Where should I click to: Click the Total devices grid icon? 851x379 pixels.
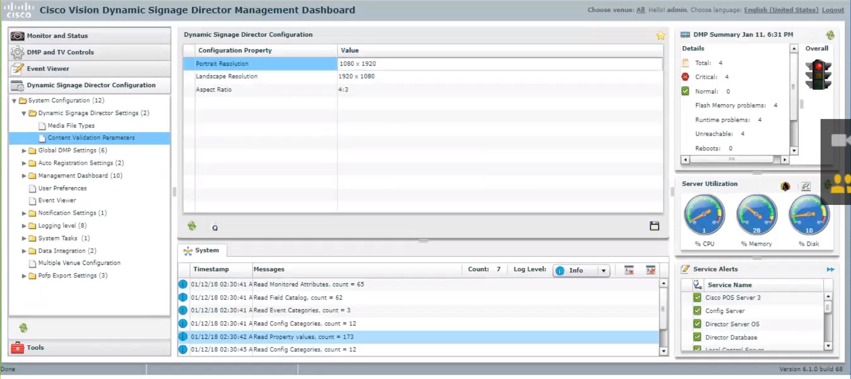pyautogui.click(x=685, y=63)
